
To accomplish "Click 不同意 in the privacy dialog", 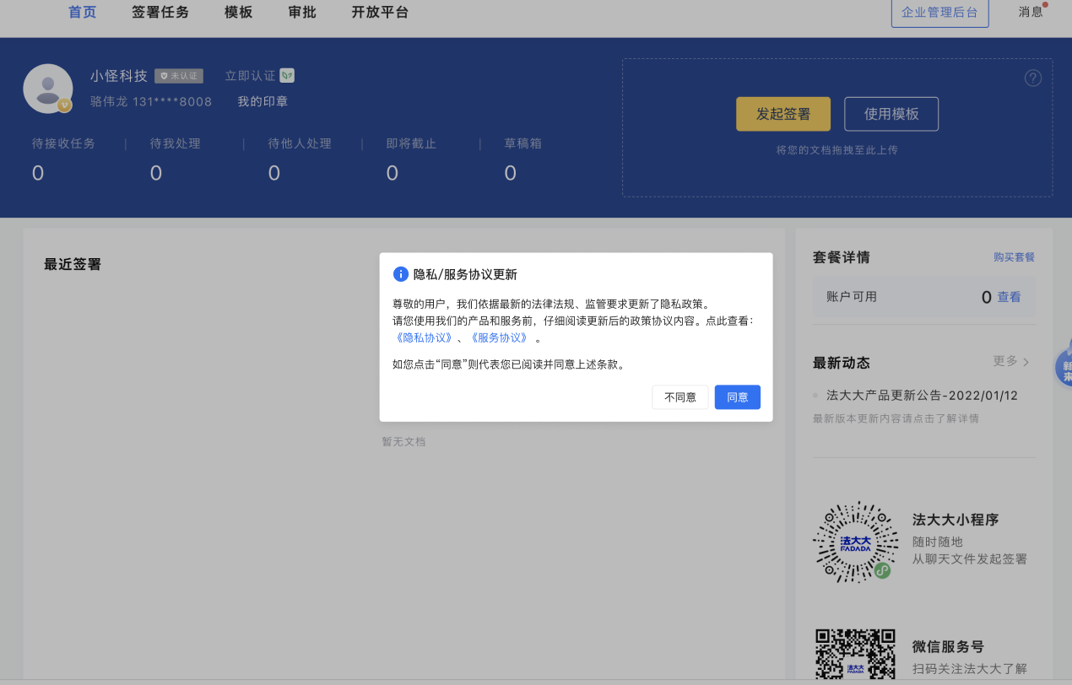I will point(680,397).
